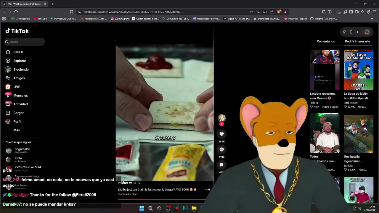
Task: Expand caption with más link
Action: tap(207, 189)
